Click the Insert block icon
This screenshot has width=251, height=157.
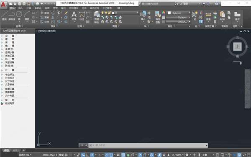coord(143,16)
